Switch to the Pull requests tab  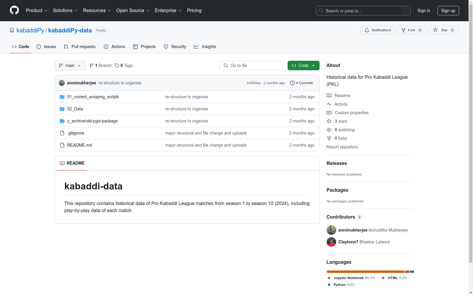(80, 47)
